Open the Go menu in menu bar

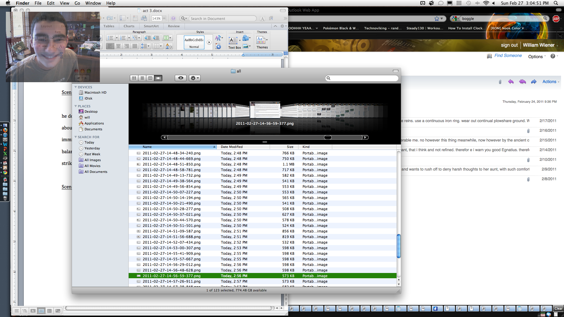coord(77,3)
